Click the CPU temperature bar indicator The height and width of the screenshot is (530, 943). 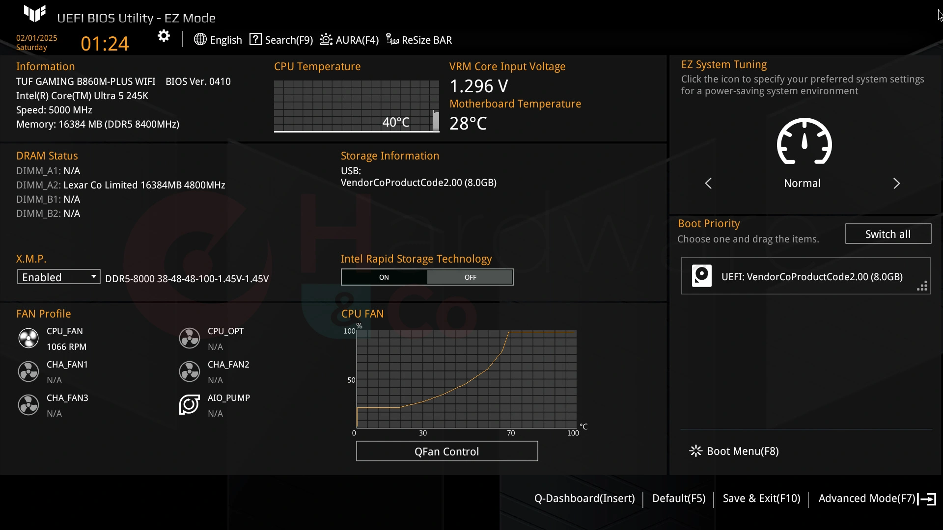[x=436, y=121]
